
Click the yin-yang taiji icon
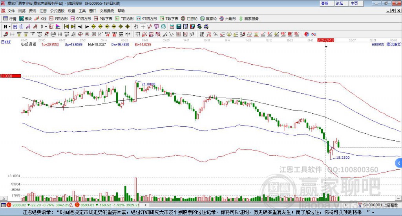307,34
